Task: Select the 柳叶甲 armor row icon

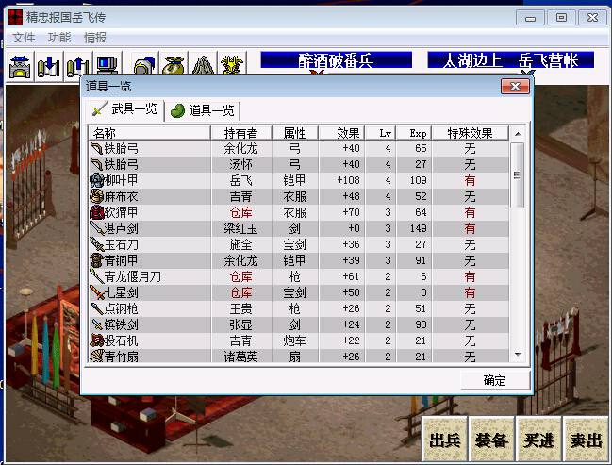Action: click(97, 180)
